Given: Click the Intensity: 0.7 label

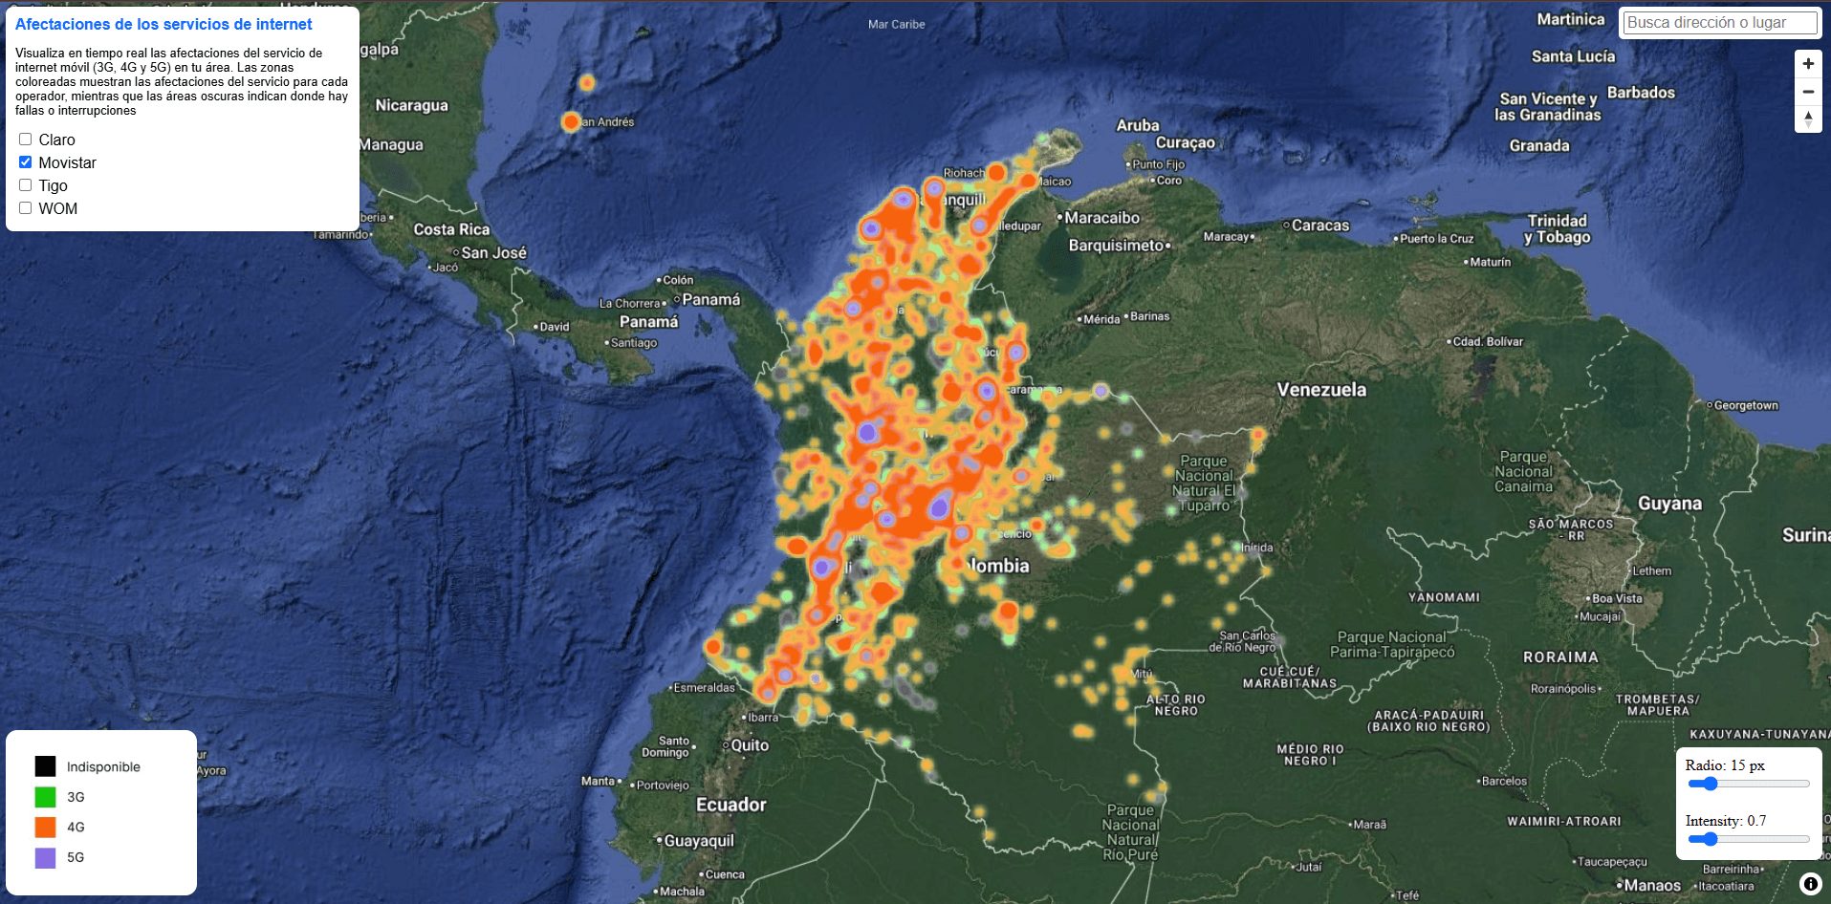Looking at the screenshot, I should [x=1726, y=821].
